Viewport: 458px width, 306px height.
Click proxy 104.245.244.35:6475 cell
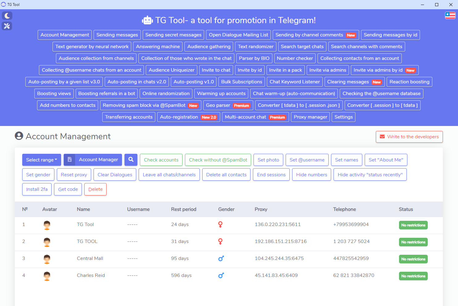pyautogui.click(x=279, y=258)
